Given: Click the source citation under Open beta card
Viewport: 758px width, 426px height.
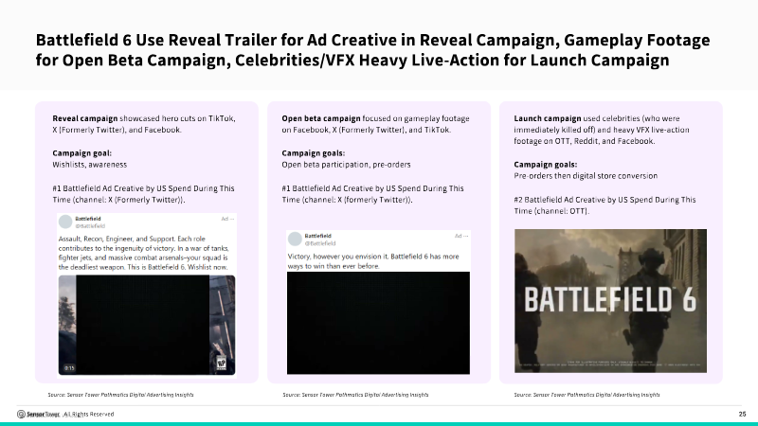Looking at the screenshot, I should pos(355,395).
